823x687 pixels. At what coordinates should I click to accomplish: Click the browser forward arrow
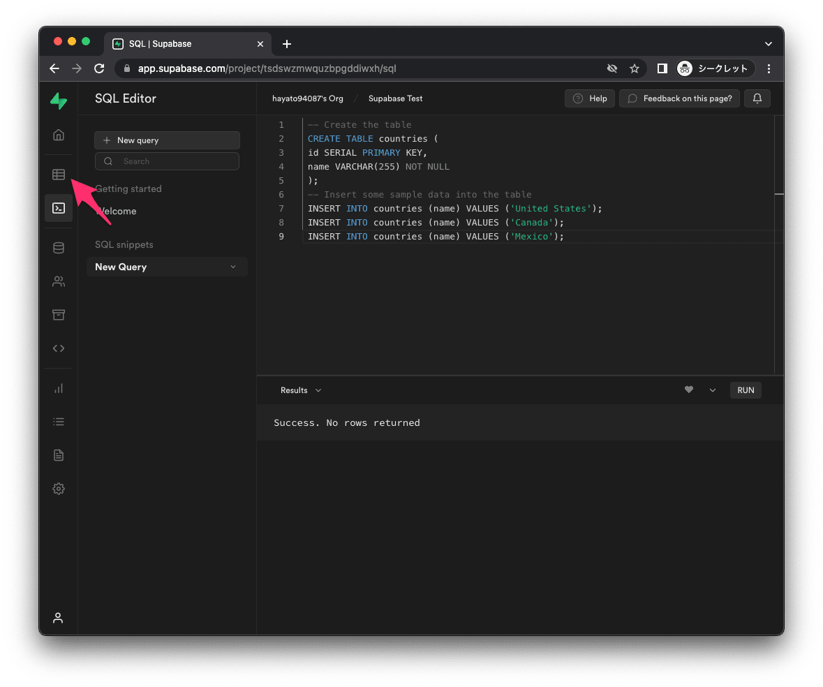tap(77, 68)
